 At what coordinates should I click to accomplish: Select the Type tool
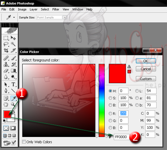click(13, 84)
